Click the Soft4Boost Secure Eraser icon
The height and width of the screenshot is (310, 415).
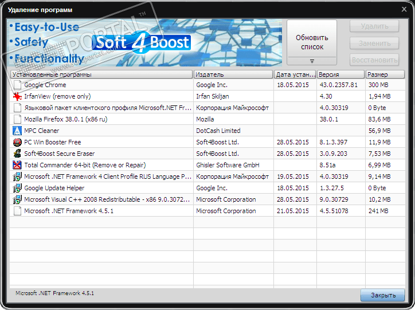click(17, 154)
